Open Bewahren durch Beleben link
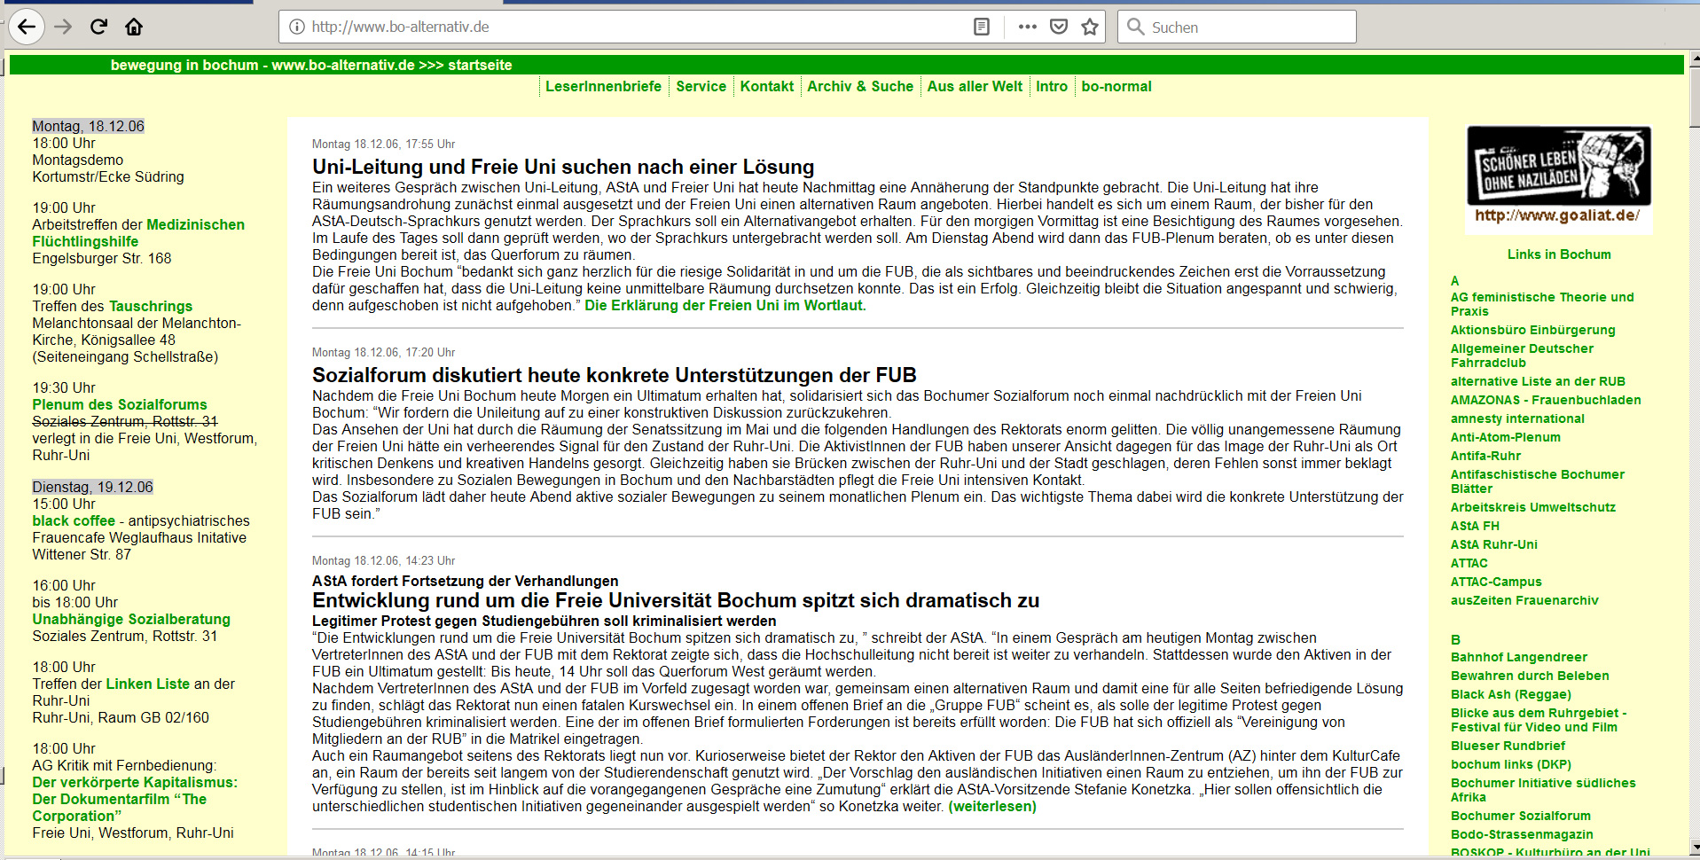This screenshot has width=1700, height=860. pyautogui.click(x=1530, y=676)
